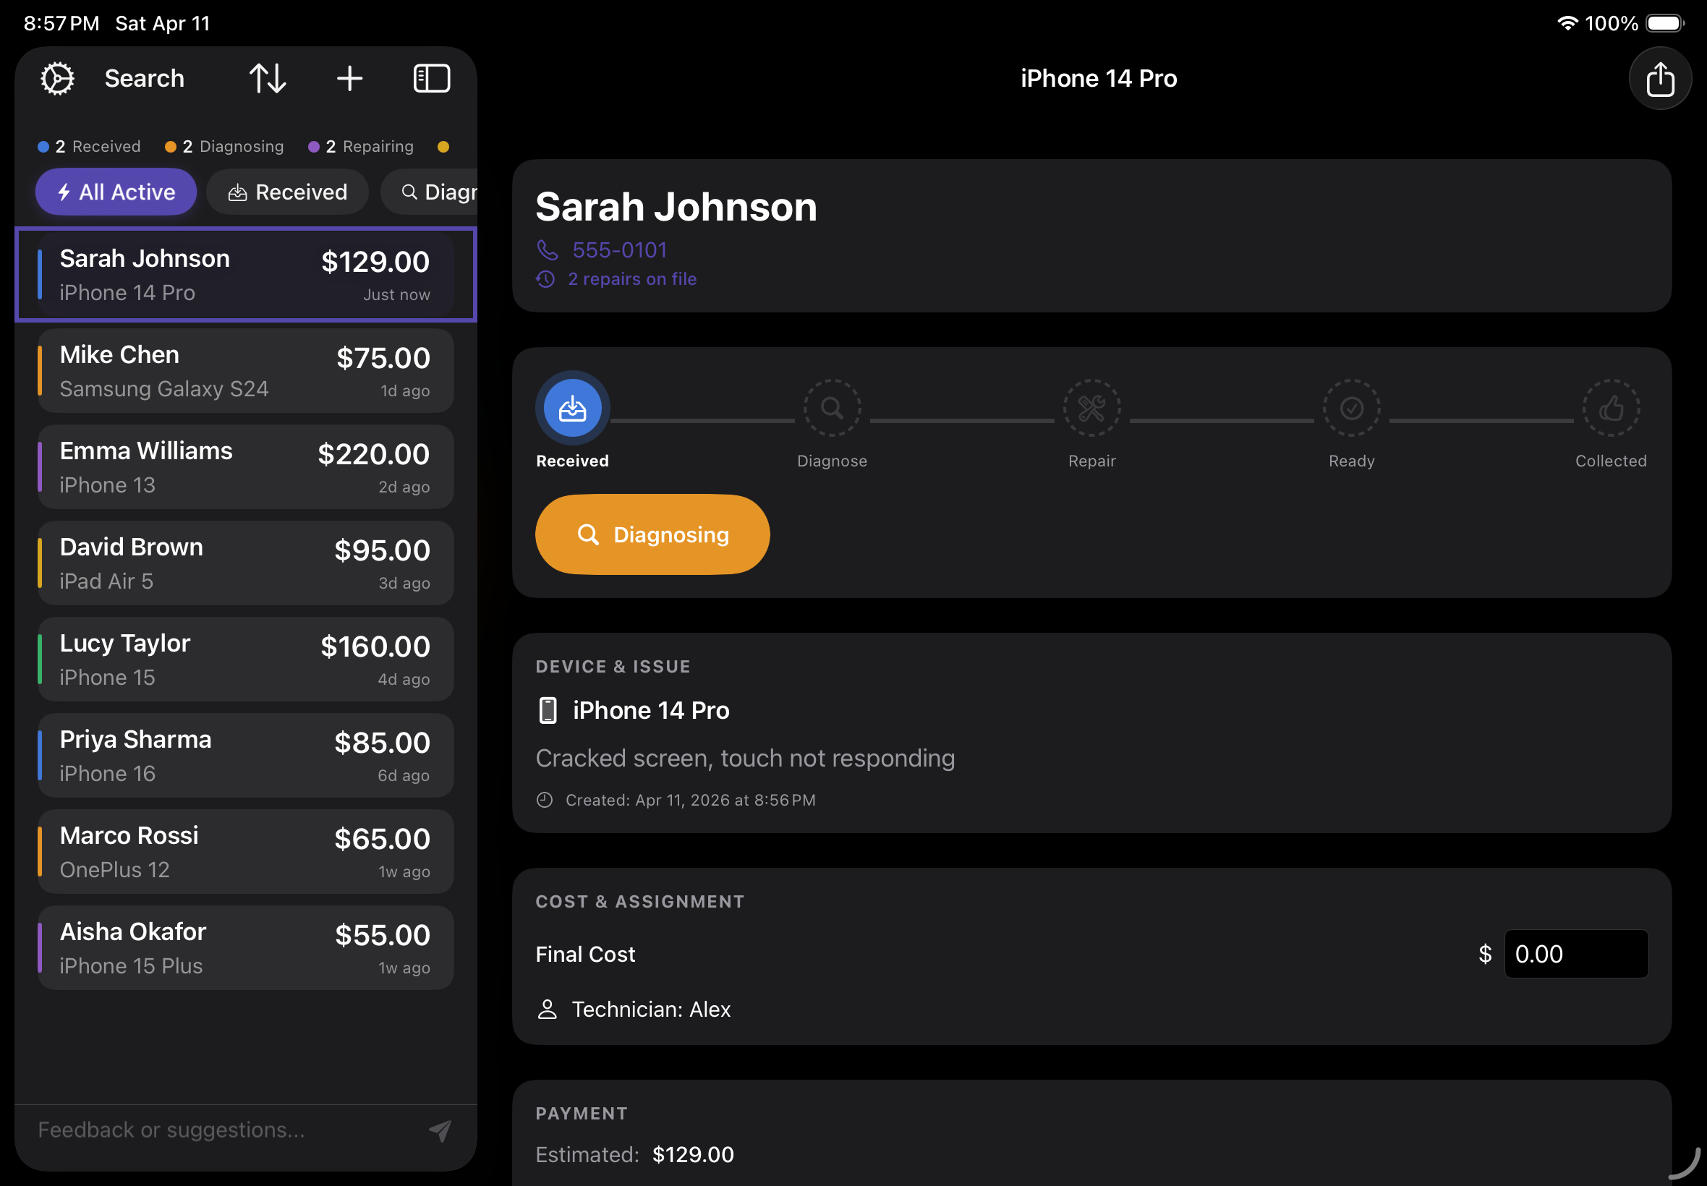
Task: Activate the All Active filter
Action: pos(116,192)
